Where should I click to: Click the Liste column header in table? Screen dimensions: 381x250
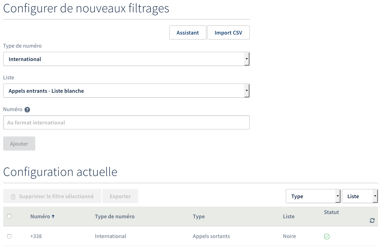289,217
